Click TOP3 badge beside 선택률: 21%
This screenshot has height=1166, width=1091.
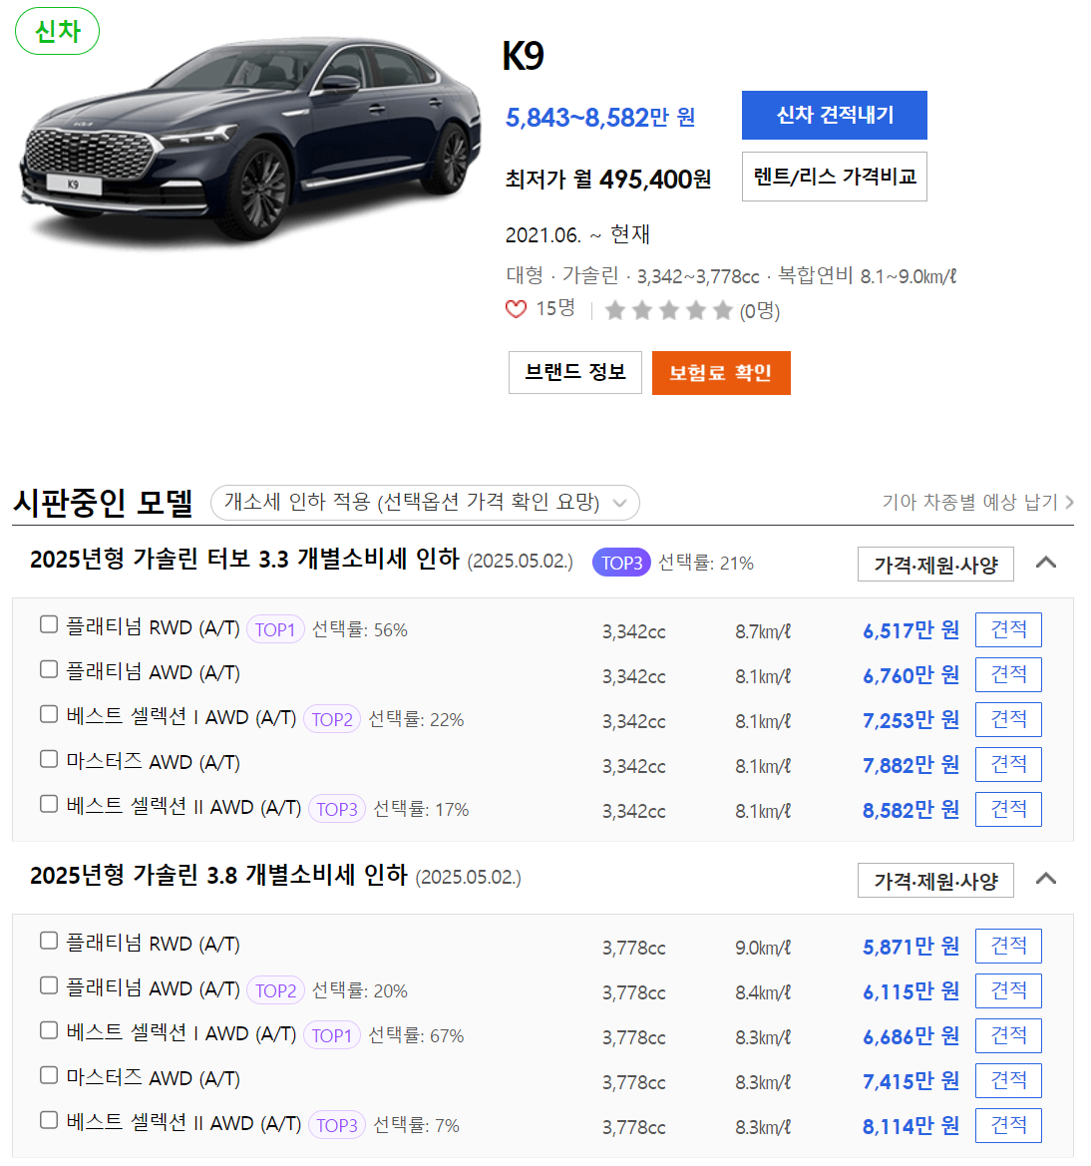621,563
